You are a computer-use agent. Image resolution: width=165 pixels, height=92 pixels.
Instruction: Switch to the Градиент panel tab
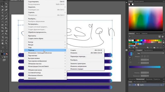coord(139,50)
